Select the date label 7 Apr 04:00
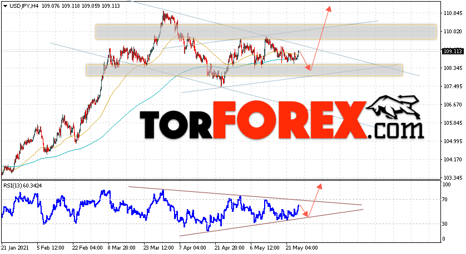Screen dimensions: 466x254 pos(192,247)
